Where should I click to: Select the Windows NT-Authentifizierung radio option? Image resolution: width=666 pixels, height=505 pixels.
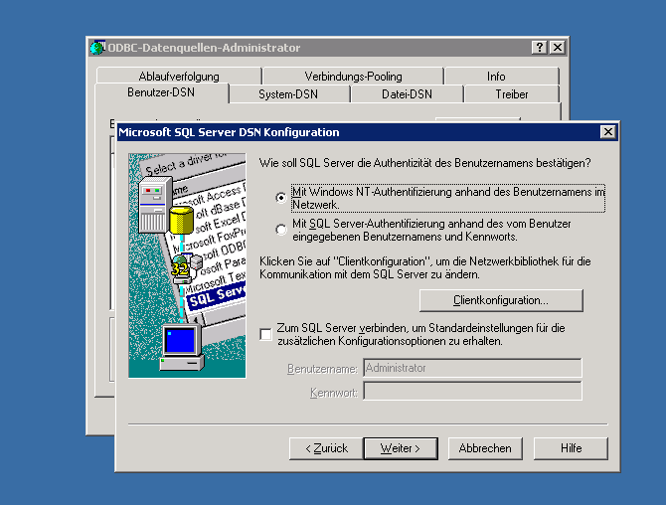tap(281, 198)
